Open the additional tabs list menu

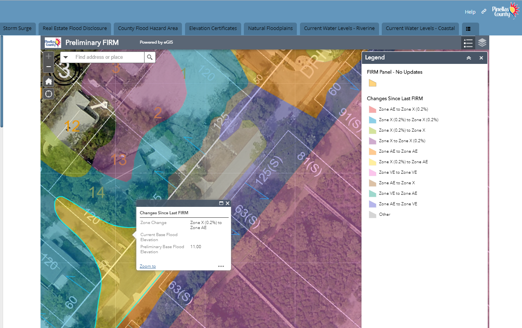click(468, 28)
